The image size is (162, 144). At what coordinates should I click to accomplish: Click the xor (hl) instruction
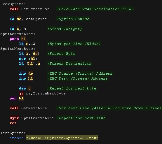[x=28, y=59]
